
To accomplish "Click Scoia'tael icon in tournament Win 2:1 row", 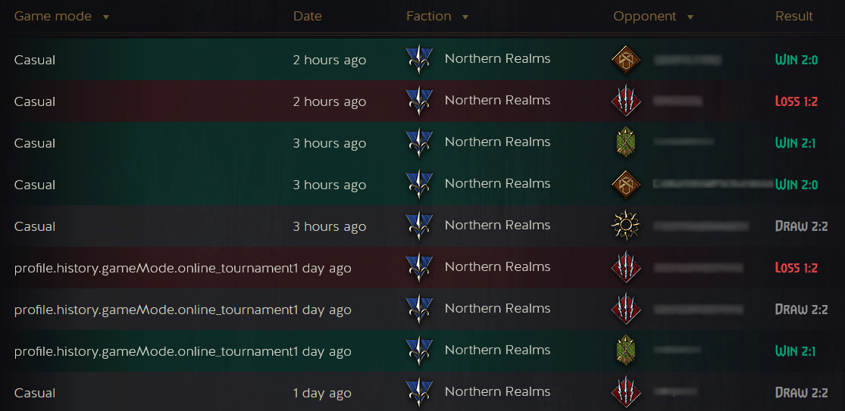I will pos(626,350).
